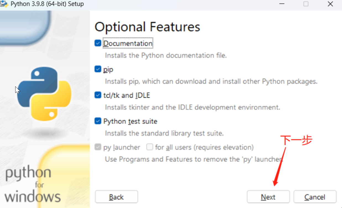Enable the for all users checkbox
342x208 pixels.
click(150, 147)
